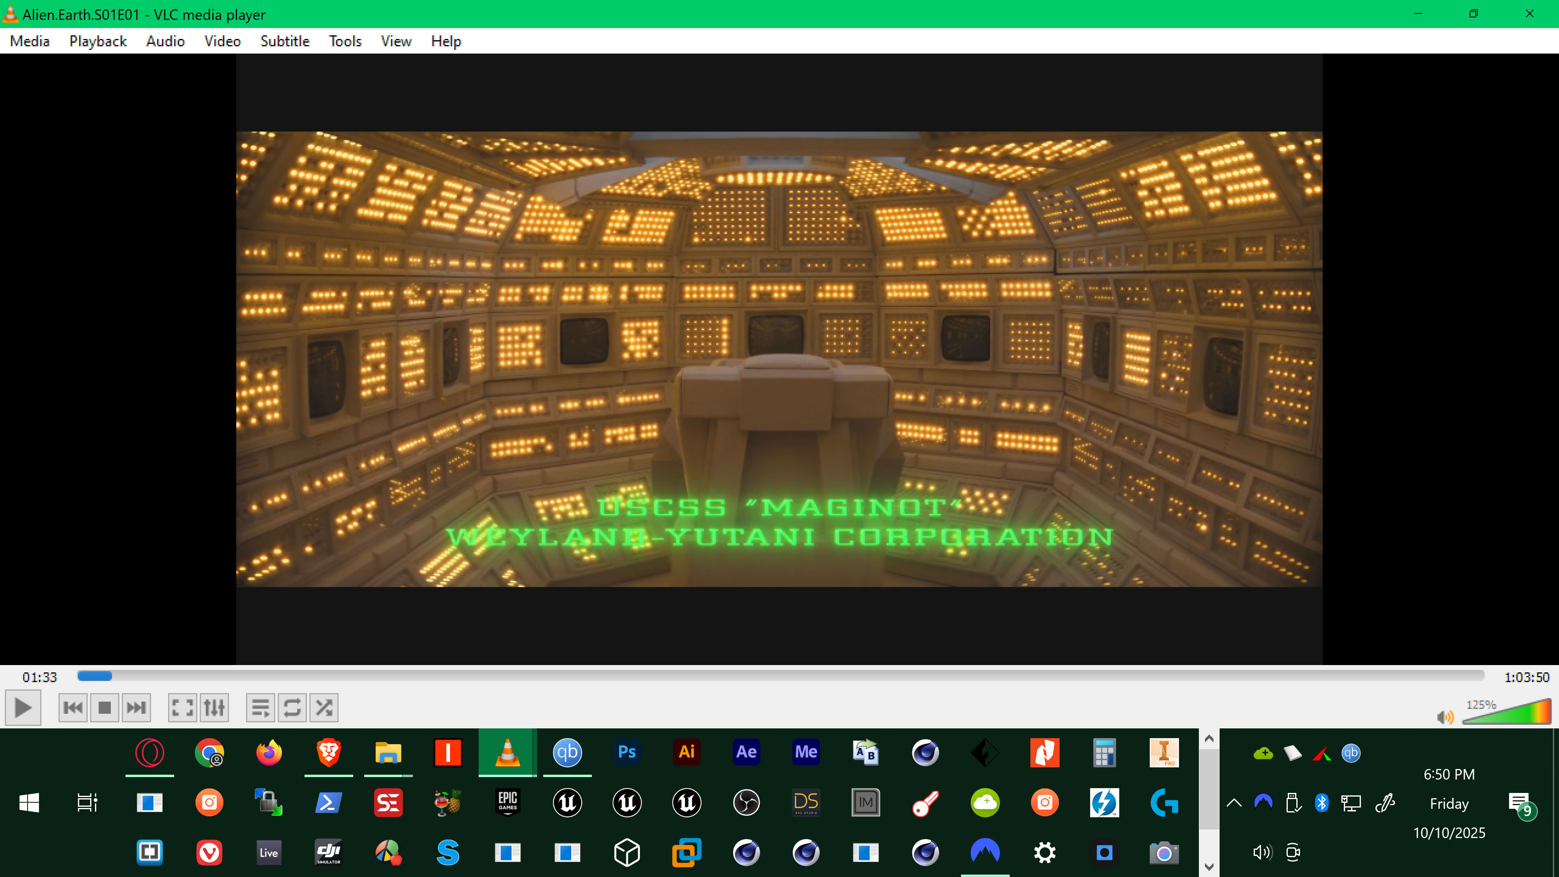Open the Subtitle menu

tap(285, 41)
